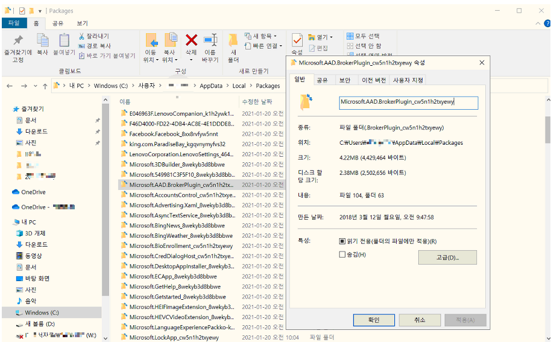Click the blue Help question mark icon
Viewport: 551px width, 342px height.
pyautogui.click(x=547, y=24)
